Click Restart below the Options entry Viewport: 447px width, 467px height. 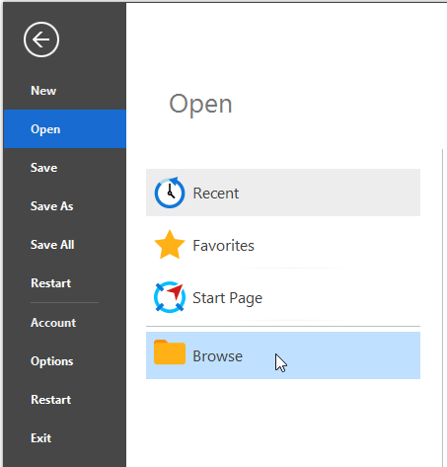65,400
